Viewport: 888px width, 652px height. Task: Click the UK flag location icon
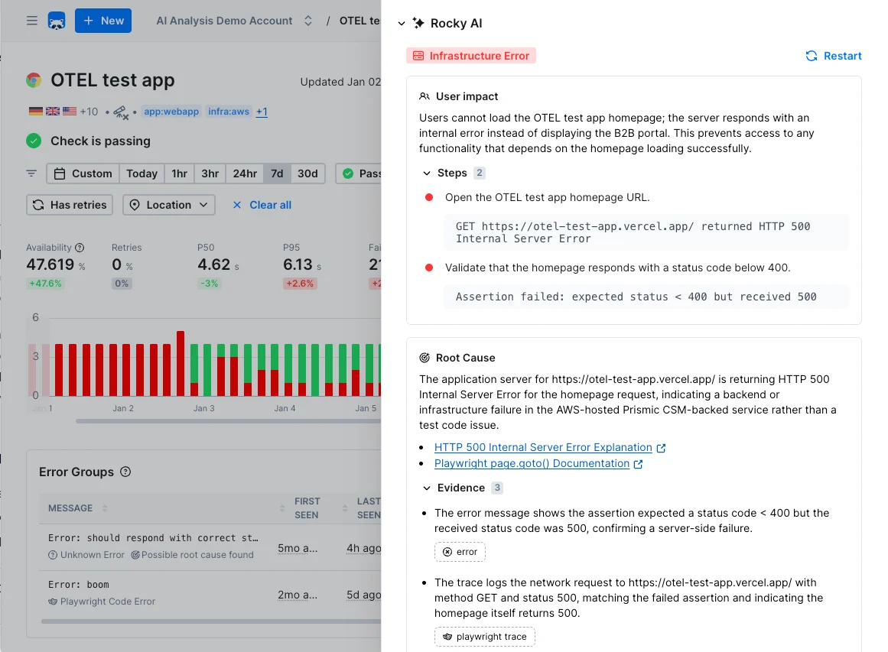click(53, 112)
